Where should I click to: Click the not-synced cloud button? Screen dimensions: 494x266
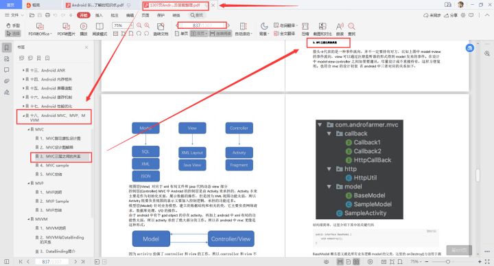pyautogui.click(x=432, y=15)
